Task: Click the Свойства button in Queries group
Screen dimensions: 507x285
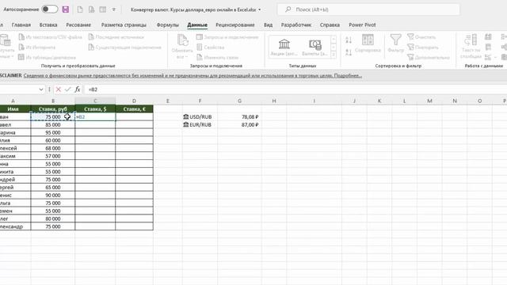Action: coord(211,47)
